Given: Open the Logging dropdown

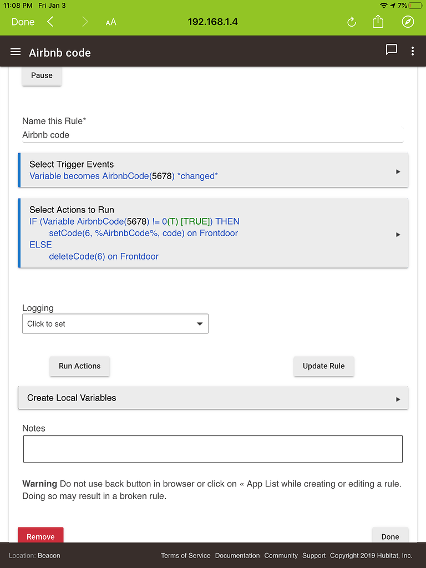Looking at the screenshot, I should pyautogui.click(x=115, y=324).
